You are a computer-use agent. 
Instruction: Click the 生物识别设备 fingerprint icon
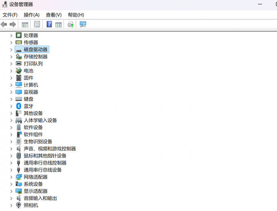pyautogui.click(x=19, y=141)
